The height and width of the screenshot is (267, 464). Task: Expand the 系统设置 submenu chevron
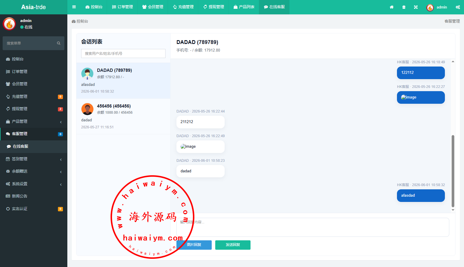[x=61, y=184]
